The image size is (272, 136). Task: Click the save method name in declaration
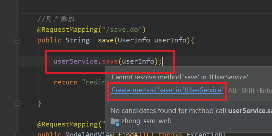[x=106, y=40]
